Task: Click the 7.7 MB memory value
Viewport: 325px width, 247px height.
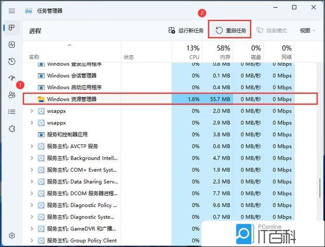Action: pyautogui.click(x=222, y=193)
